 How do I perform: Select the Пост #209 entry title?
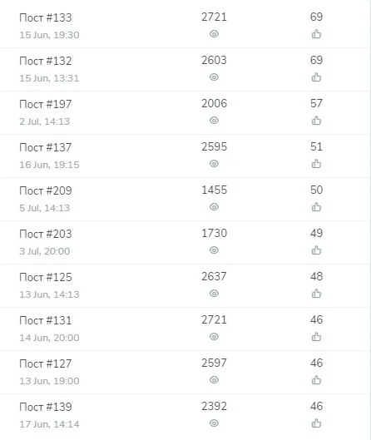point(46,190)
